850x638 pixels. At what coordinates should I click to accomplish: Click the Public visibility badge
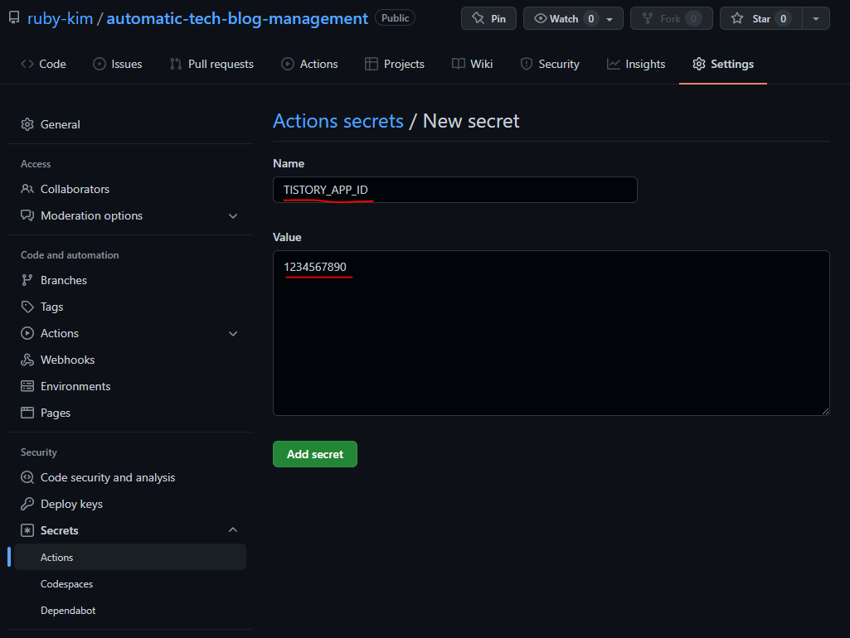pyautogui.click(x=396, y=18)
